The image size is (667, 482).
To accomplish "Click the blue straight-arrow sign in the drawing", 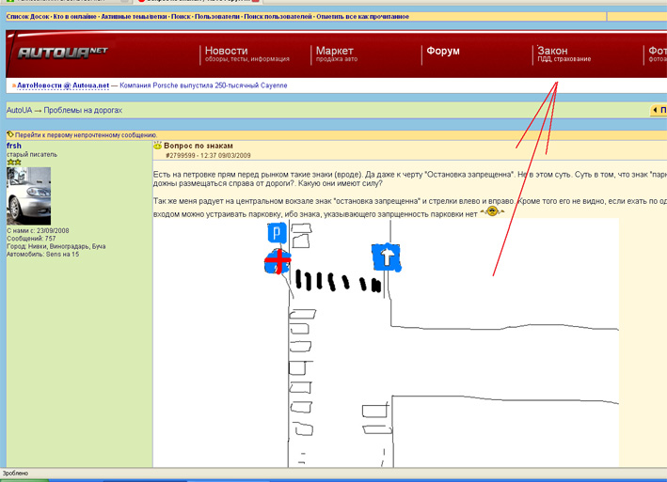I will point(386,257).
